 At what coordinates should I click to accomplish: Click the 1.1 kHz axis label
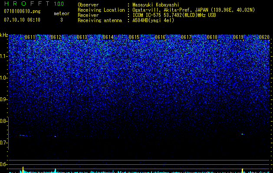point(3,56)
